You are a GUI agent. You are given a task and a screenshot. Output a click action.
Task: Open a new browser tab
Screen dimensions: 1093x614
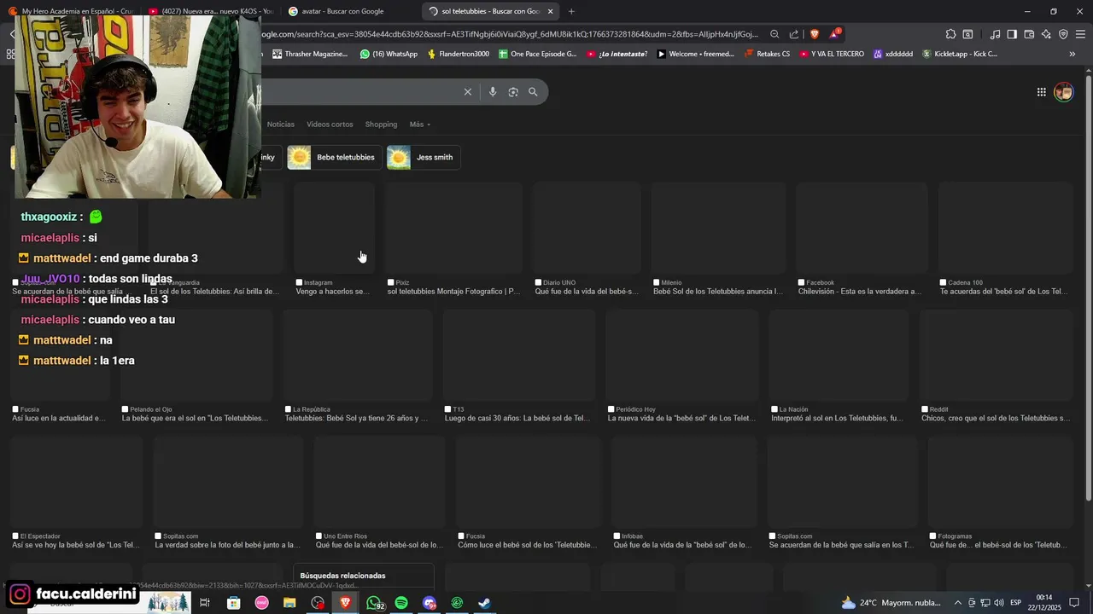(571, 11)
